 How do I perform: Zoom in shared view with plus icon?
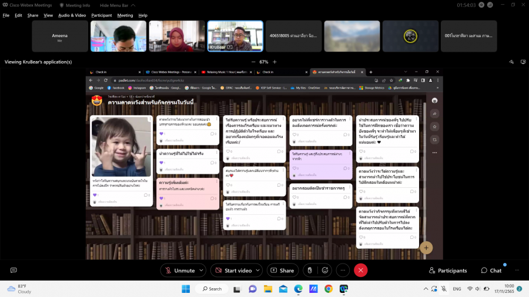[274, 62]
